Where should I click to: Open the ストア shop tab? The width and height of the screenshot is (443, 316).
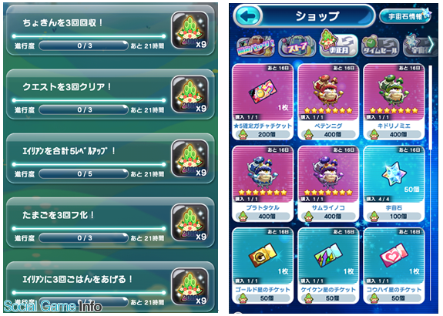click(x=297, y=47)
